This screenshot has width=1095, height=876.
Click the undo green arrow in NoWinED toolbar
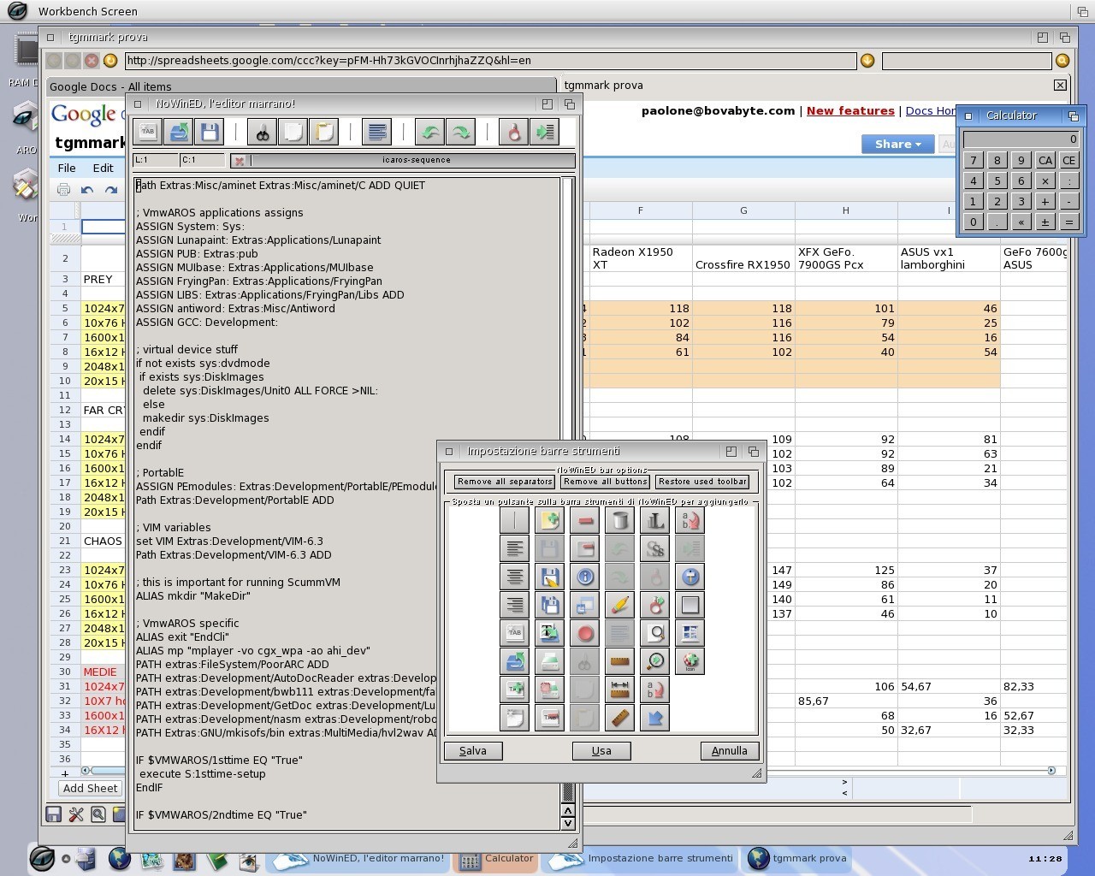(x=429, y=132)
